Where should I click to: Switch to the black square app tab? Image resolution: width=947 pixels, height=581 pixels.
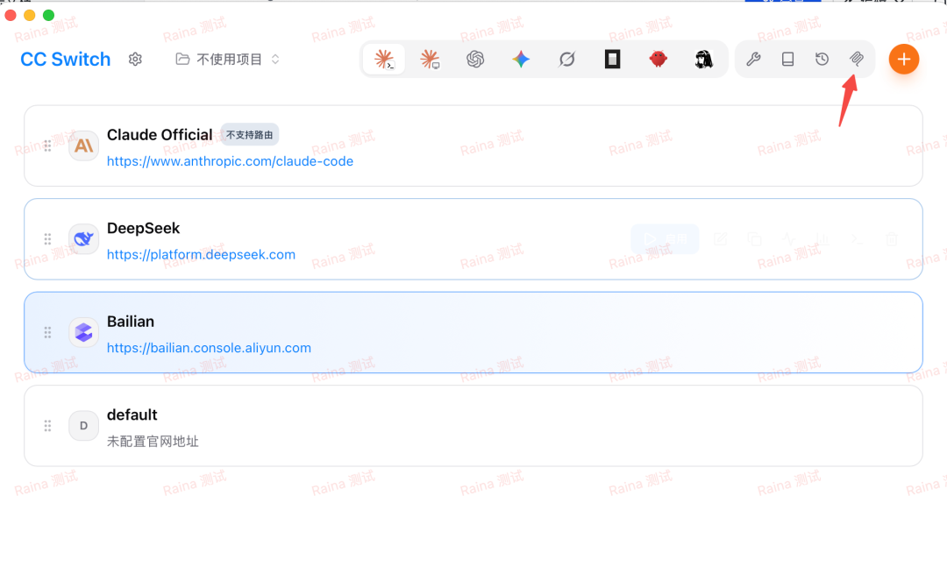[612, 59]
